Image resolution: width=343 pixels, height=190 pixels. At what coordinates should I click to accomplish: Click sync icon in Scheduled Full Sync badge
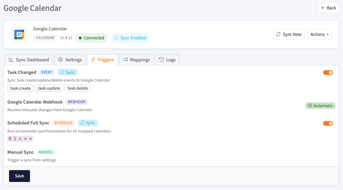point(82,123)
